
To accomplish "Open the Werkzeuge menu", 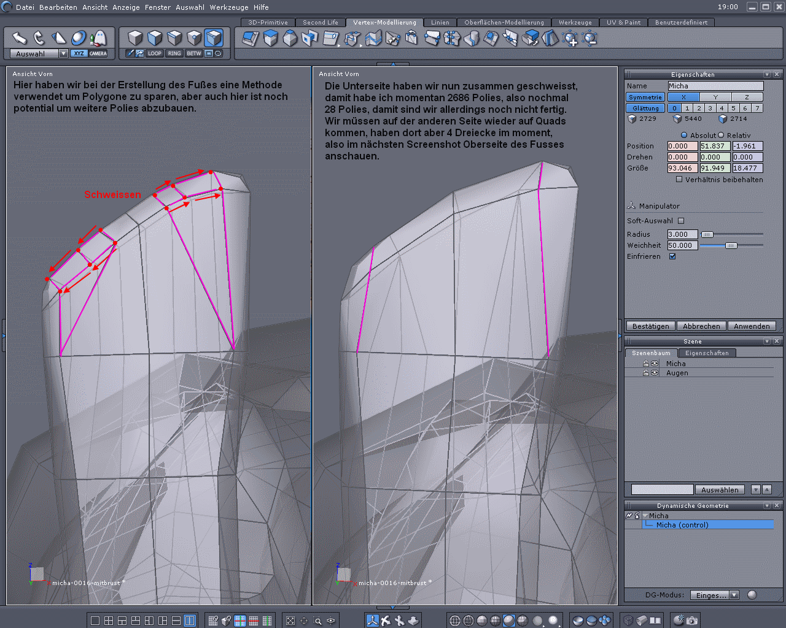I will (x=230, y=7).
